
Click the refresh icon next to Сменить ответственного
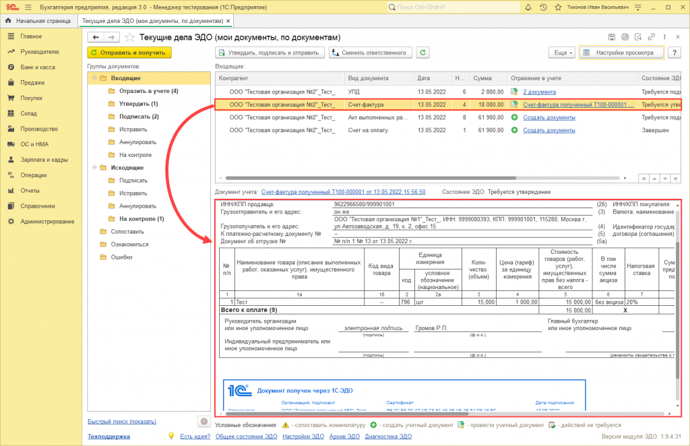(x=423, y=52)
